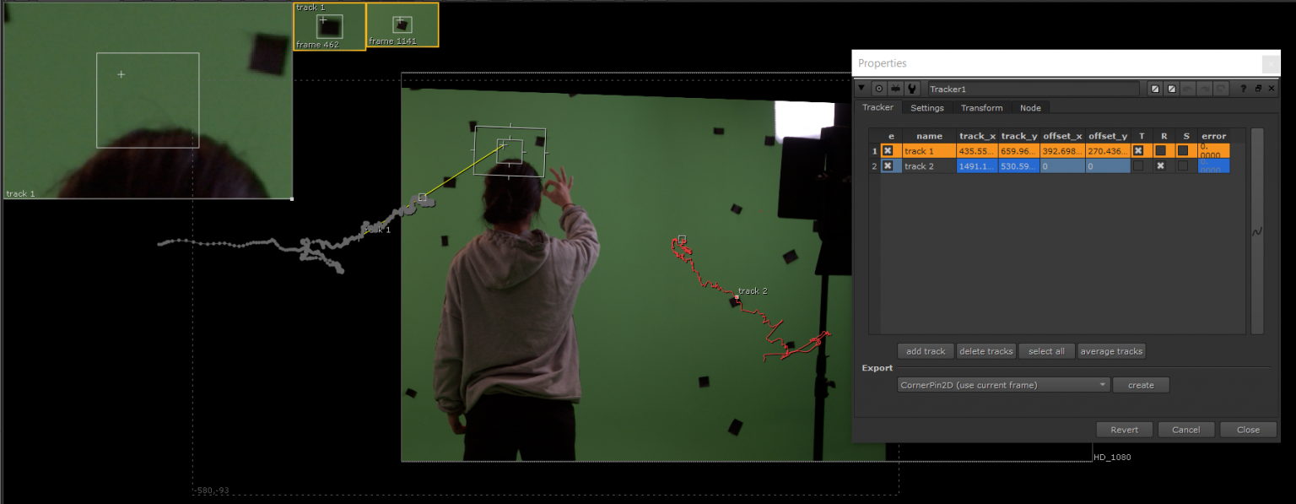The width and height of the screenshot is (1296, 504).
Task: Click the second split-square icon near the node name
Action: 1171,88
